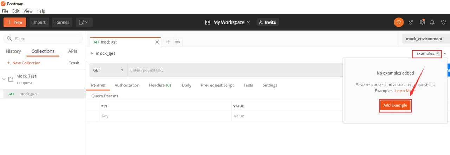Click the heart icon in header
The image size is (450, 155).
[443, 22]
